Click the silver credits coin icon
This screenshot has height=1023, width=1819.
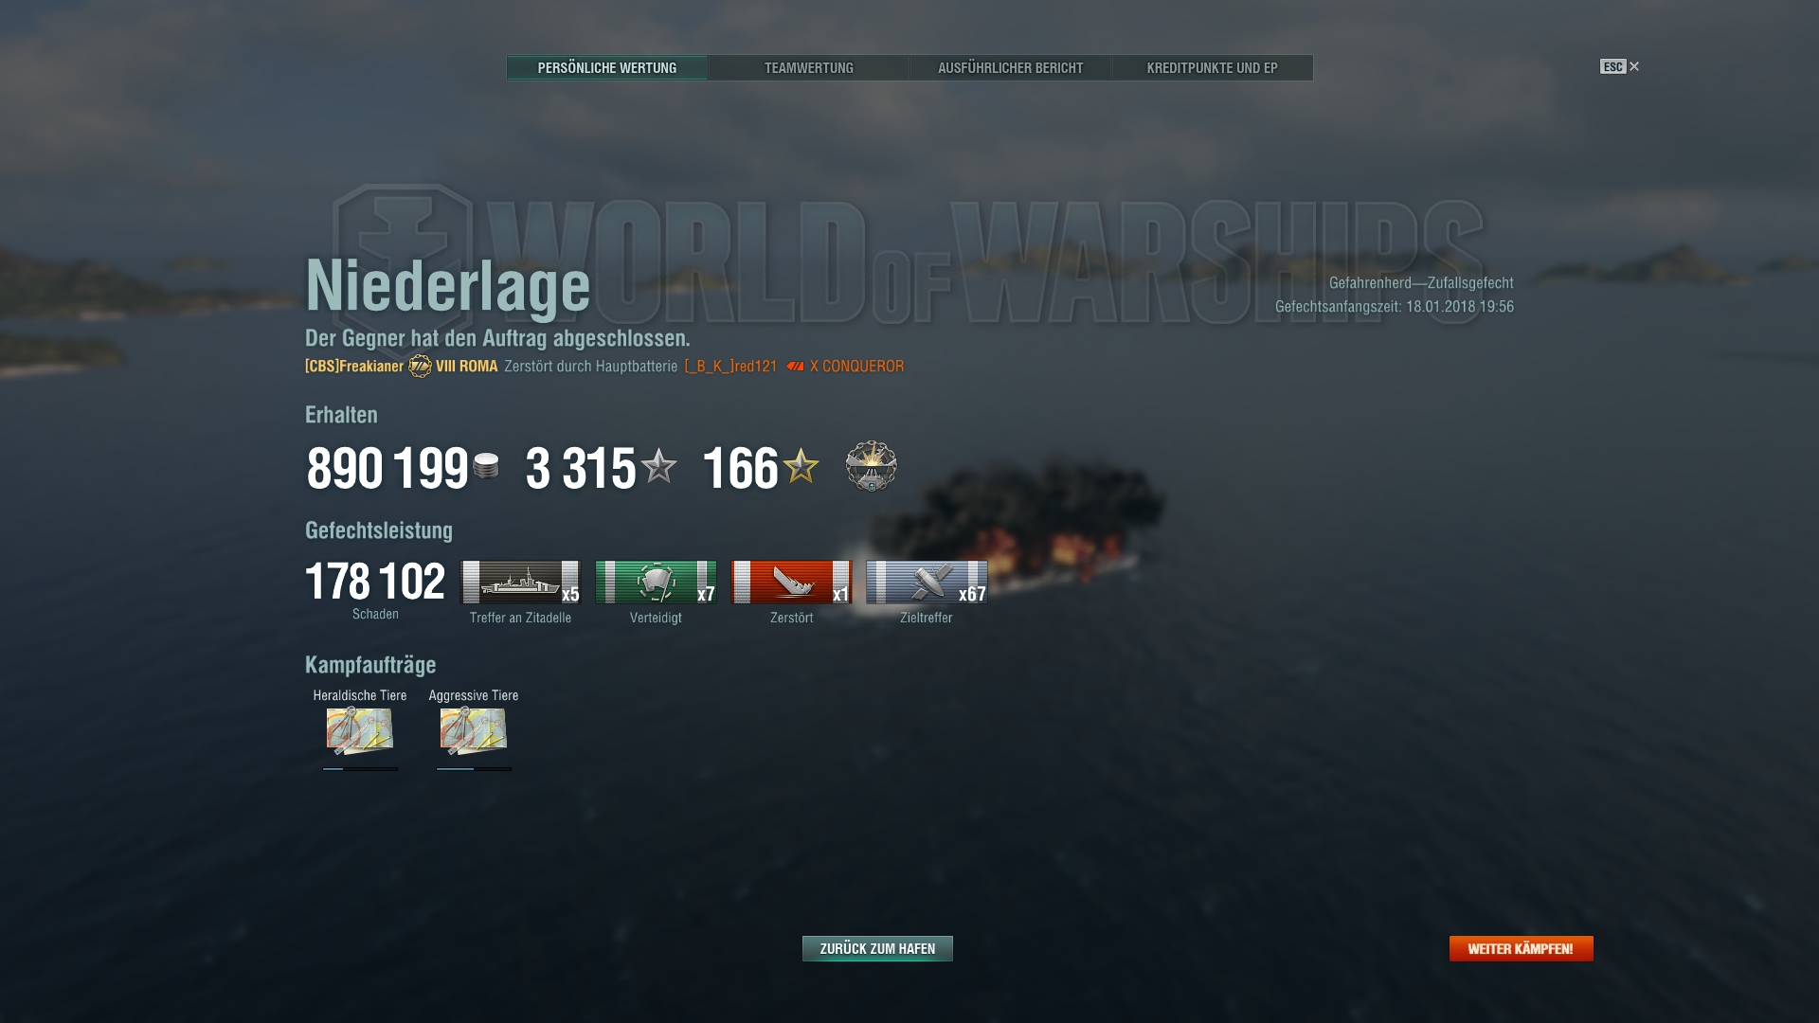coord(486,466)
